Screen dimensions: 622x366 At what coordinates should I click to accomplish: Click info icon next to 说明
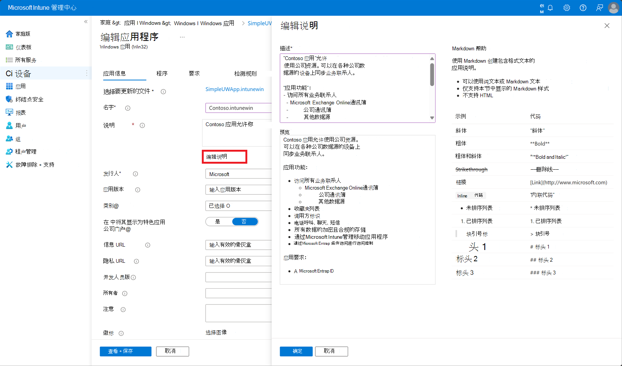pos(142,125)
